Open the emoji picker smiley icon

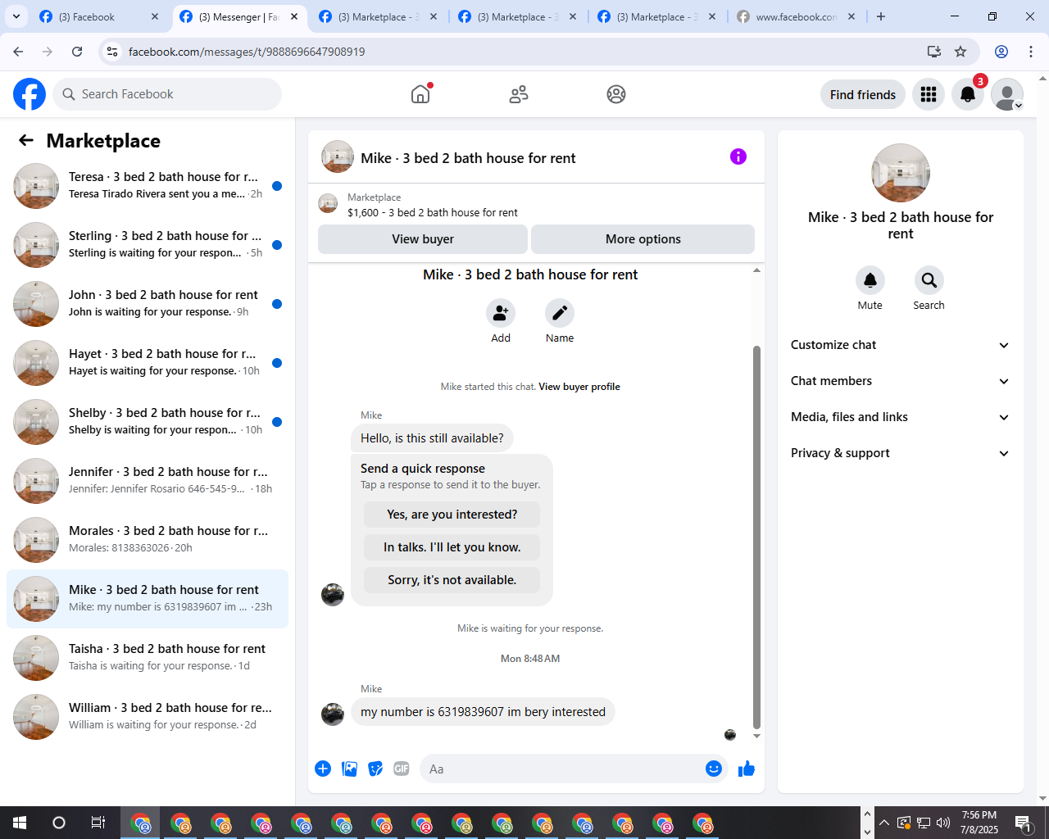click(714, 769)
